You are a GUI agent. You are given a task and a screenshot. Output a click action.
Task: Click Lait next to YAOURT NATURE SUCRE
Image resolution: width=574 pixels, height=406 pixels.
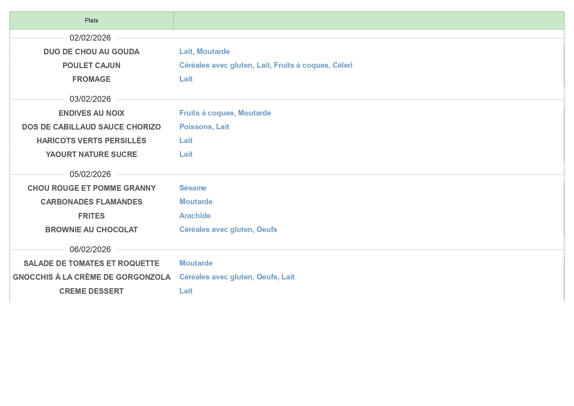[186, 154]
